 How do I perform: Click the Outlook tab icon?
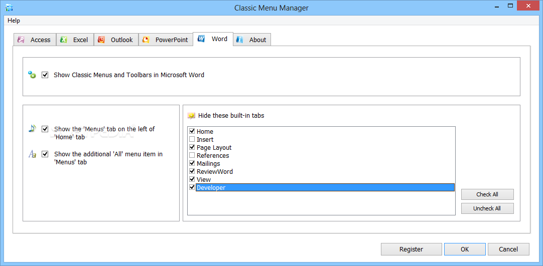pos(101,40)
